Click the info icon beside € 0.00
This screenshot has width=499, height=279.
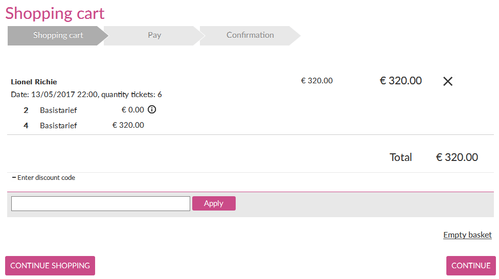click(x=152, y=109)
